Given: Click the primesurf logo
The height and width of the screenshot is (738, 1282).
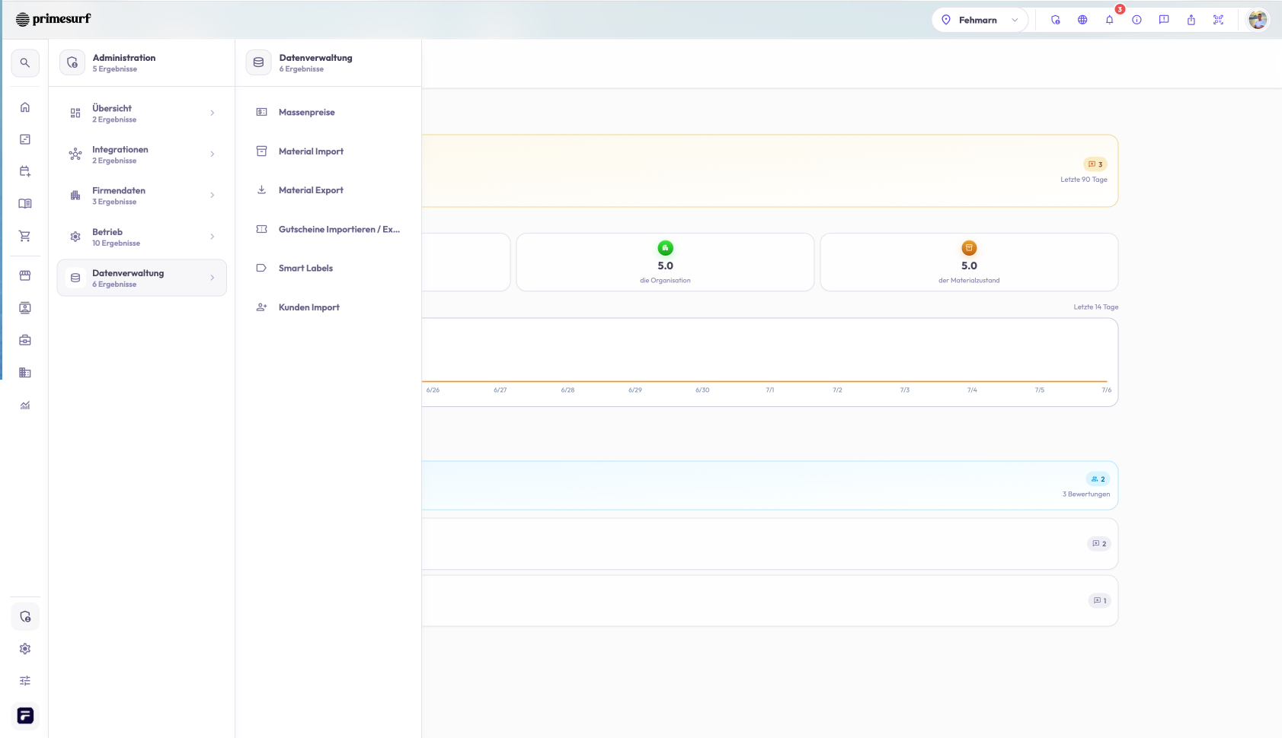Looking at the screenshot, I should click(x=53, y=19).
